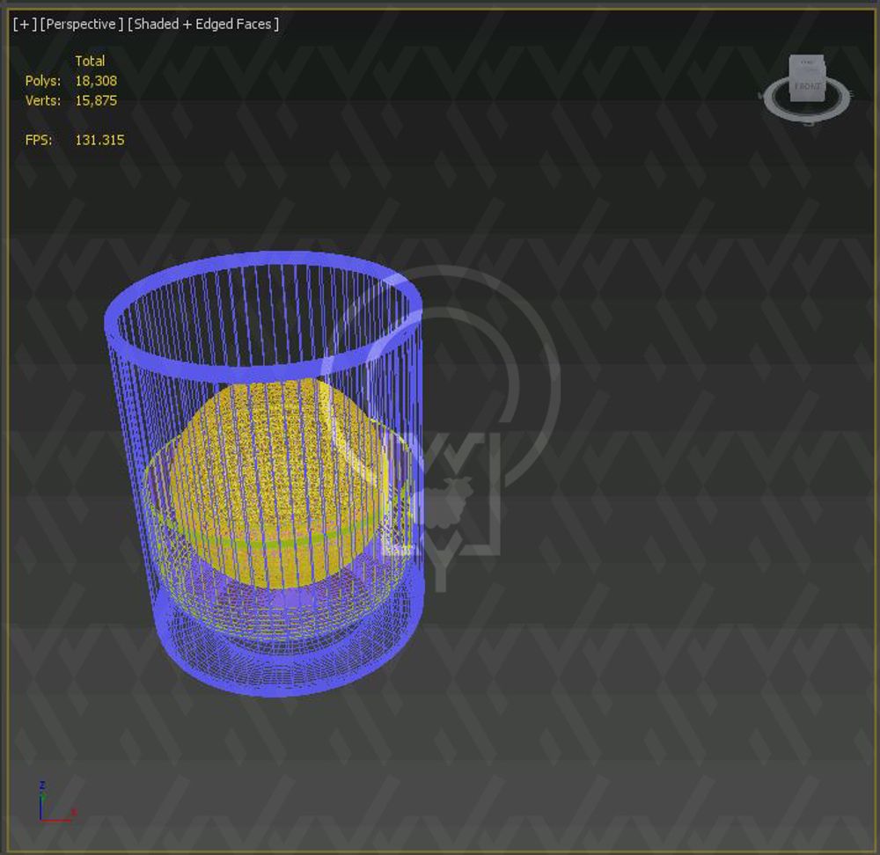This screenshot has width=880, height=855.
Task: Open the Shaded + Edged Faces shading menu
Action: coord(203,25)
